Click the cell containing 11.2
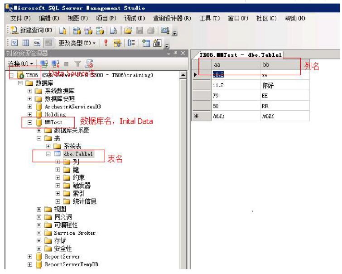The width and height of the screenshot is (342, 274). 236,85
